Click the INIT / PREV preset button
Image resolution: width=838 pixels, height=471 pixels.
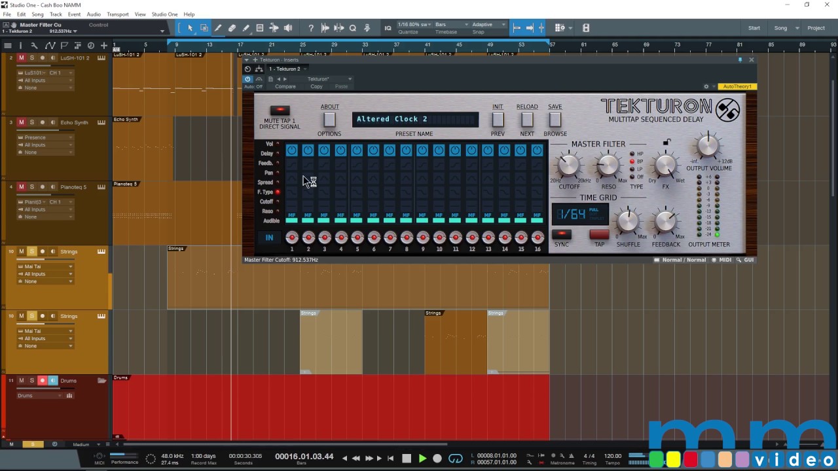(x=498, y=120)
